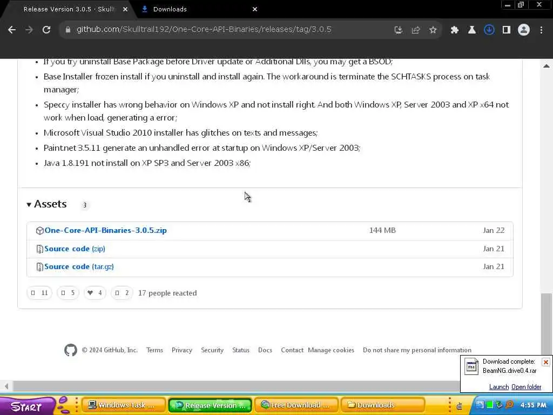Viewport: 553px width, 415px height.
Task: Click file icon beside Source code (tar.gz)
Action: pos(39,267)
